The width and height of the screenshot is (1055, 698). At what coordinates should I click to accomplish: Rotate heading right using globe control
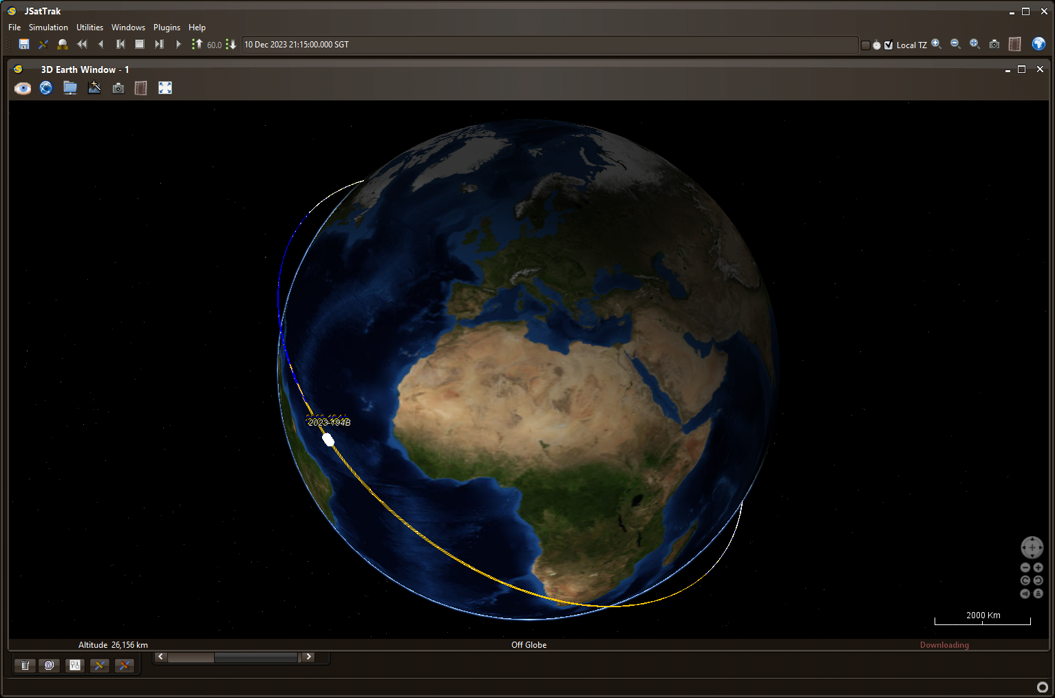1038,580
